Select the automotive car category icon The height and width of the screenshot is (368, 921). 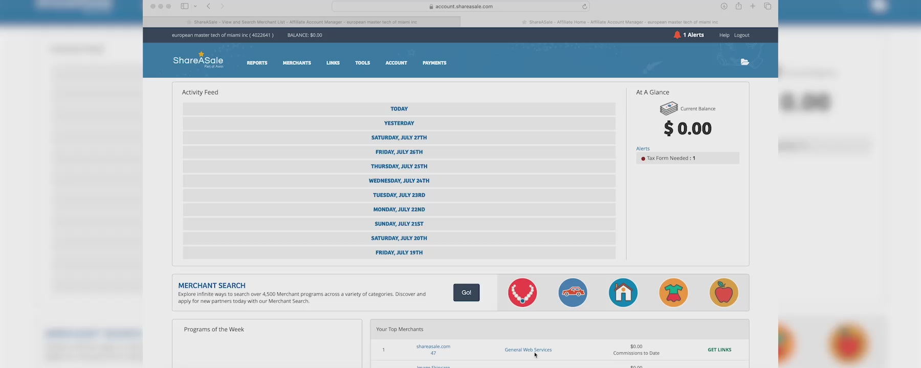pyautogui.click(x=573, y=292)
